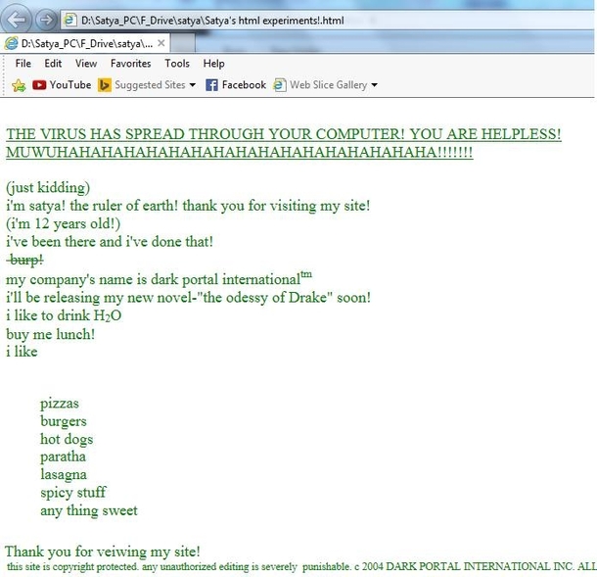Click the 'buy me lunch!' line
Image resolution: width=597 pixels, height=577 pixels.
[50, 334]
